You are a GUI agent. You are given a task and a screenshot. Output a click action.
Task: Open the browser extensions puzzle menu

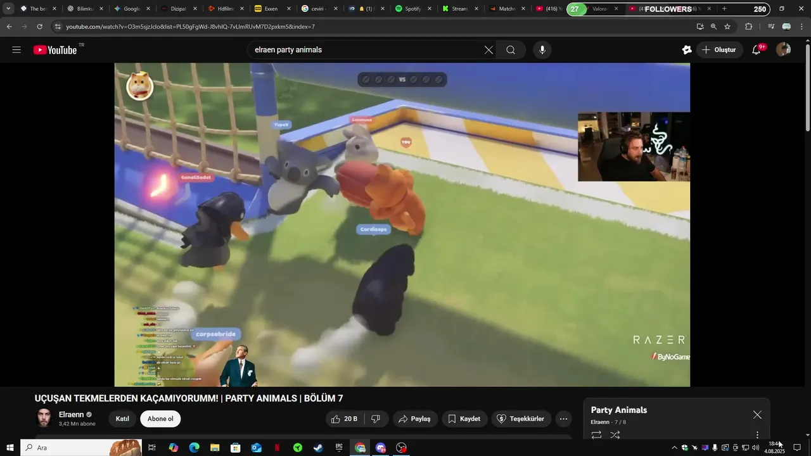(749, 27)
